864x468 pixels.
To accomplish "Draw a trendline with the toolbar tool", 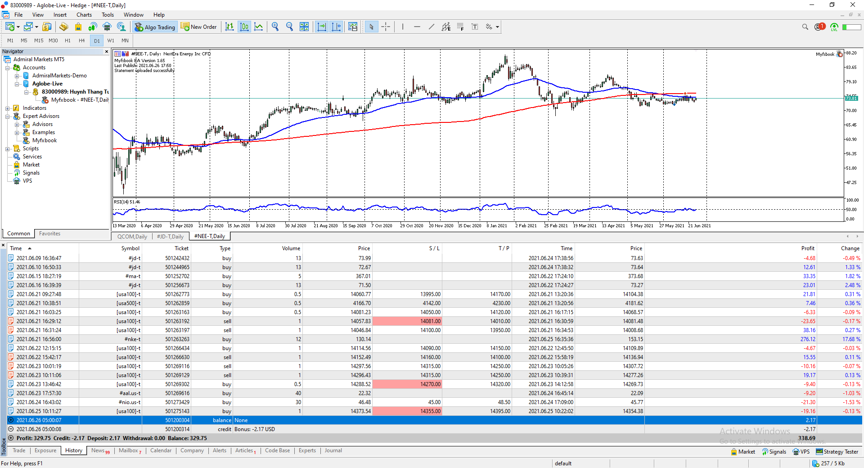I will click(431, 27).
